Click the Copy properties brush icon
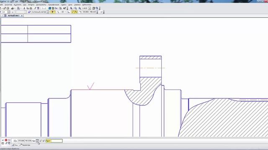The image size is (268, 150). tap(35, 8)
